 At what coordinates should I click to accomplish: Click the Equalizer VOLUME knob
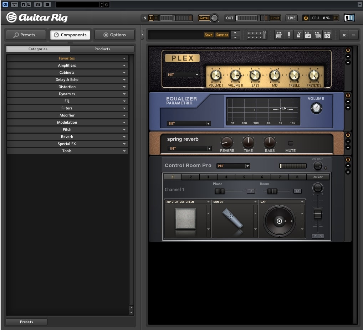pyautogui.click(x=316, y=108)
